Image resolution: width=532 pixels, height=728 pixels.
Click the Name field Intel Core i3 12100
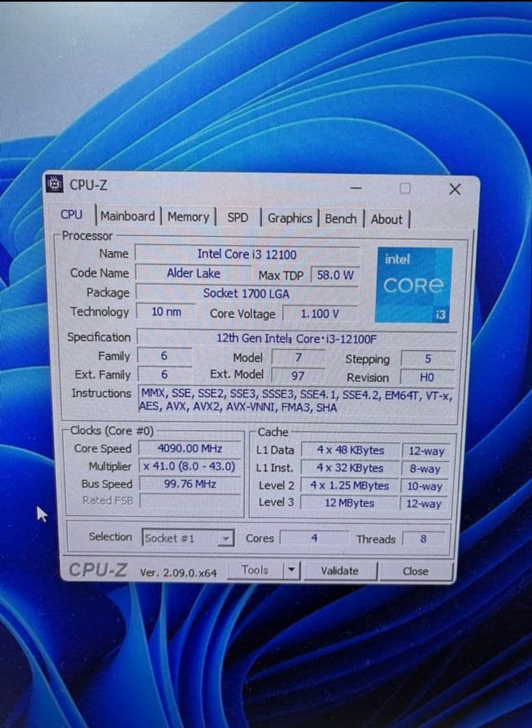tap(247, 254)
